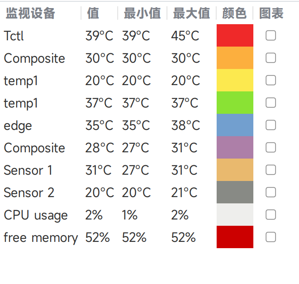Enable the chart checkbox for Tctl
Screen dimensions: 299x284
tap(271, 35)
